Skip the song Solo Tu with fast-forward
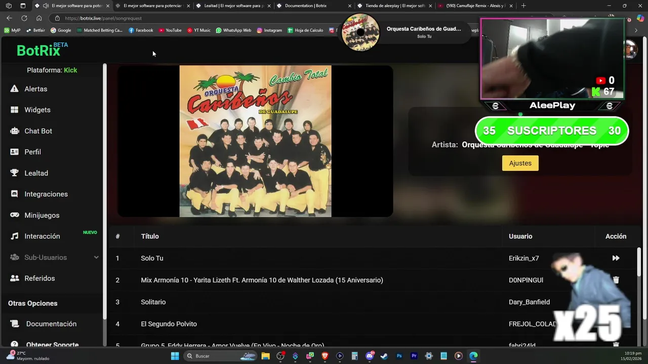Image resolution: width=648 pixels, height=364 pixels. click(616, 258)
